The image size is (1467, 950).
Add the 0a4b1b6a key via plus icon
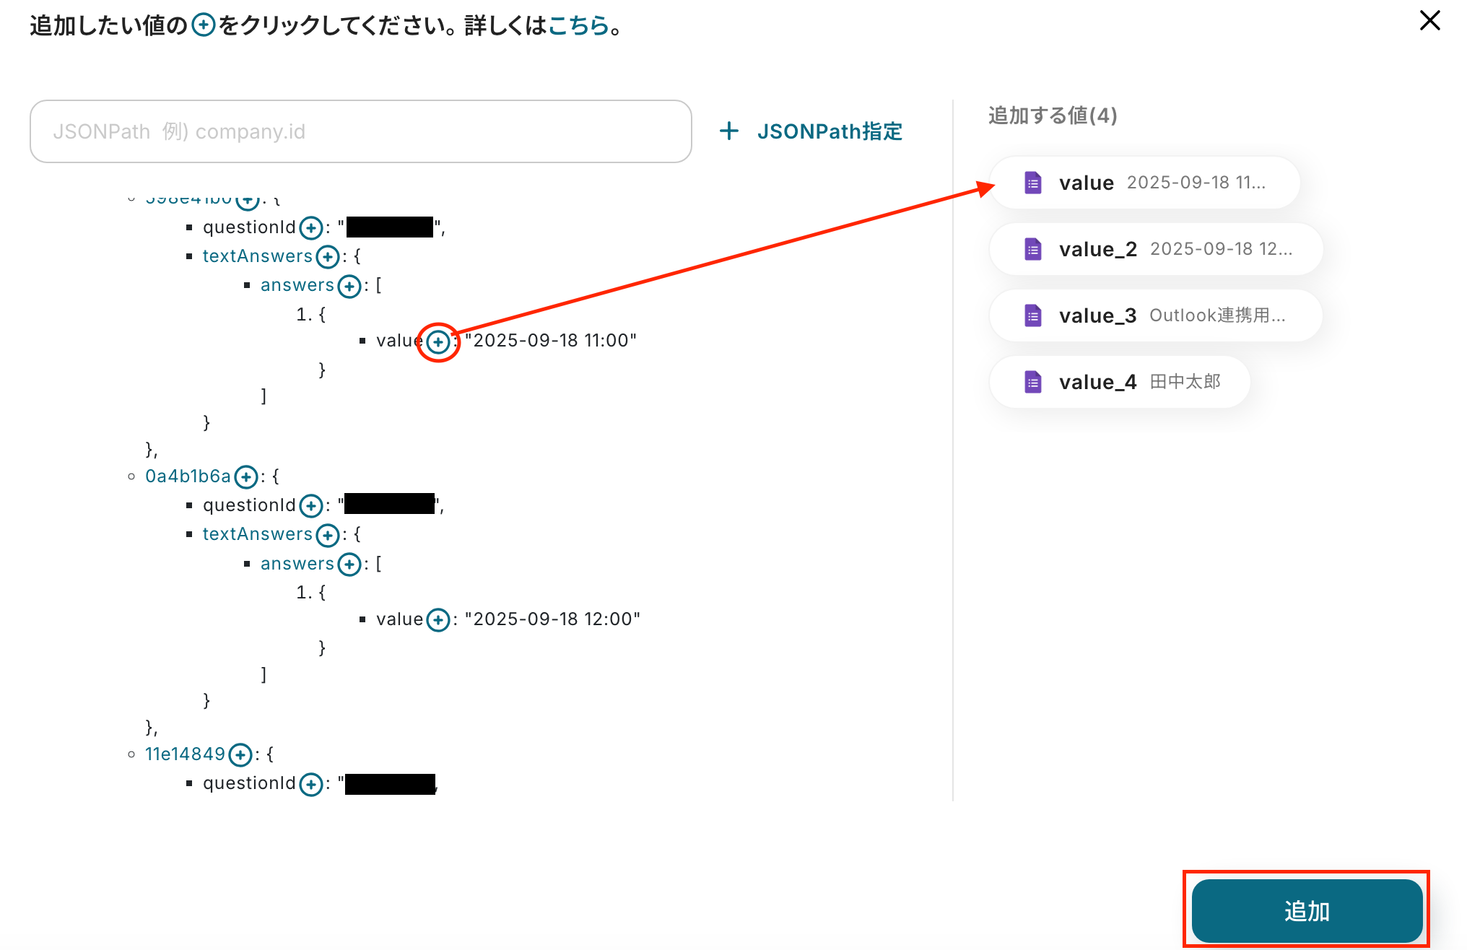(x=246, y=476)
